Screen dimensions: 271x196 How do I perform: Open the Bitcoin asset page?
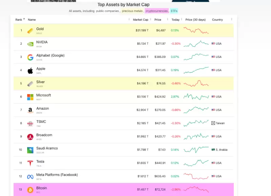click(41, 188)
